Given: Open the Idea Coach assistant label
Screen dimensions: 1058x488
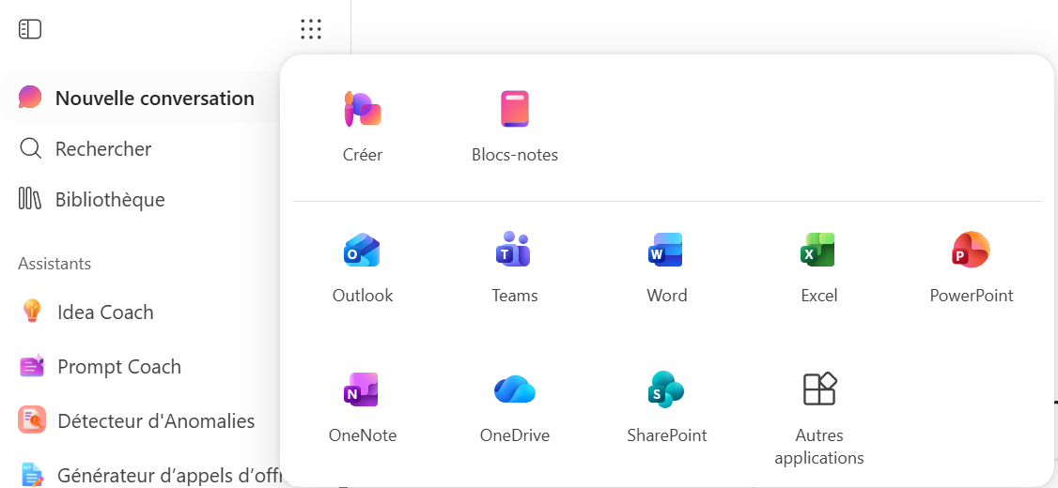Looking at the screenshot, I should [105, 313].
